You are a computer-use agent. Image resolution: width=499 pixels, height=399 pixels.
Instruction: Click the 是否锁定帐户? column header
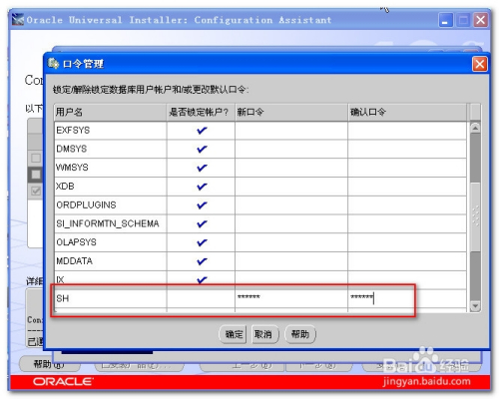click(201, 112)
